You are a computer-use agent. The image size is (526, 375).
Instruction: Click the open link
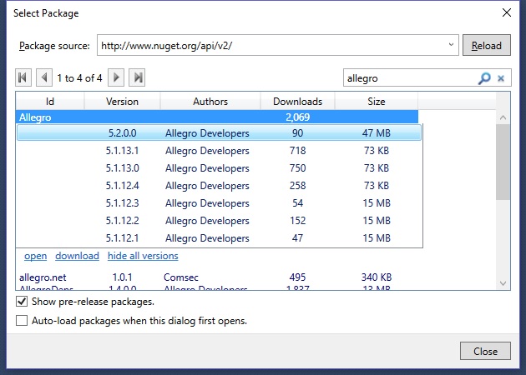click(35, 256)
